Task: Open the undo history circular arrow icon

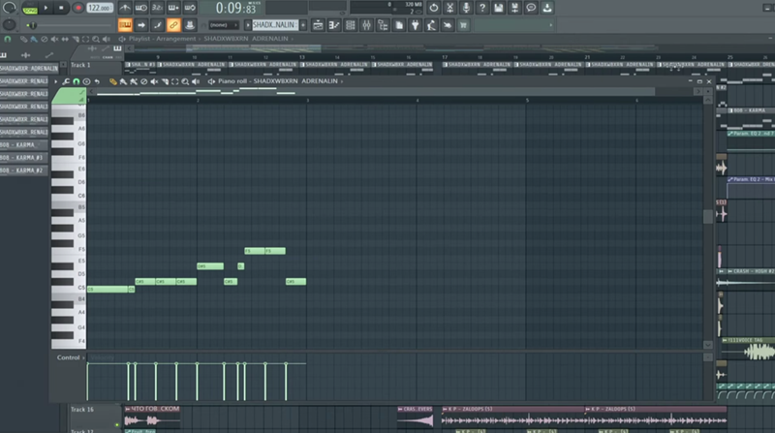Action: 433,8
